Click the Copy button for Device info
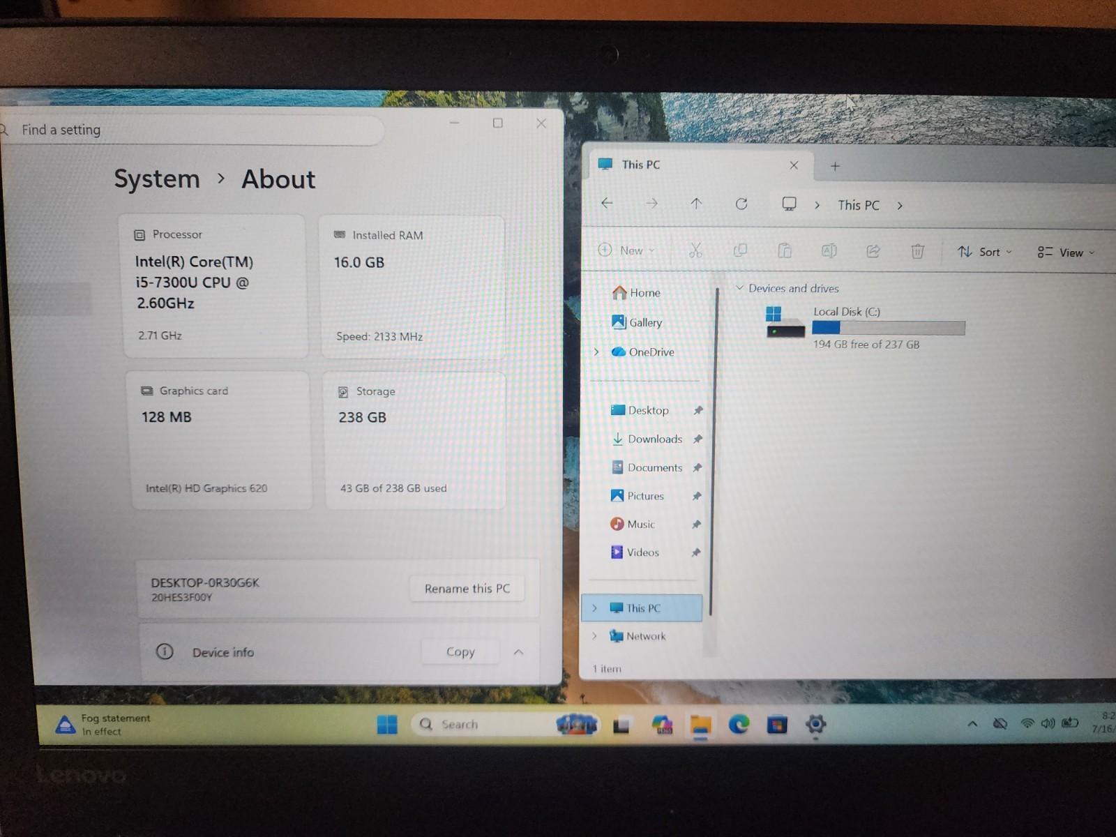This screenshot has height=837, width=1116. (x=460, y=651)
